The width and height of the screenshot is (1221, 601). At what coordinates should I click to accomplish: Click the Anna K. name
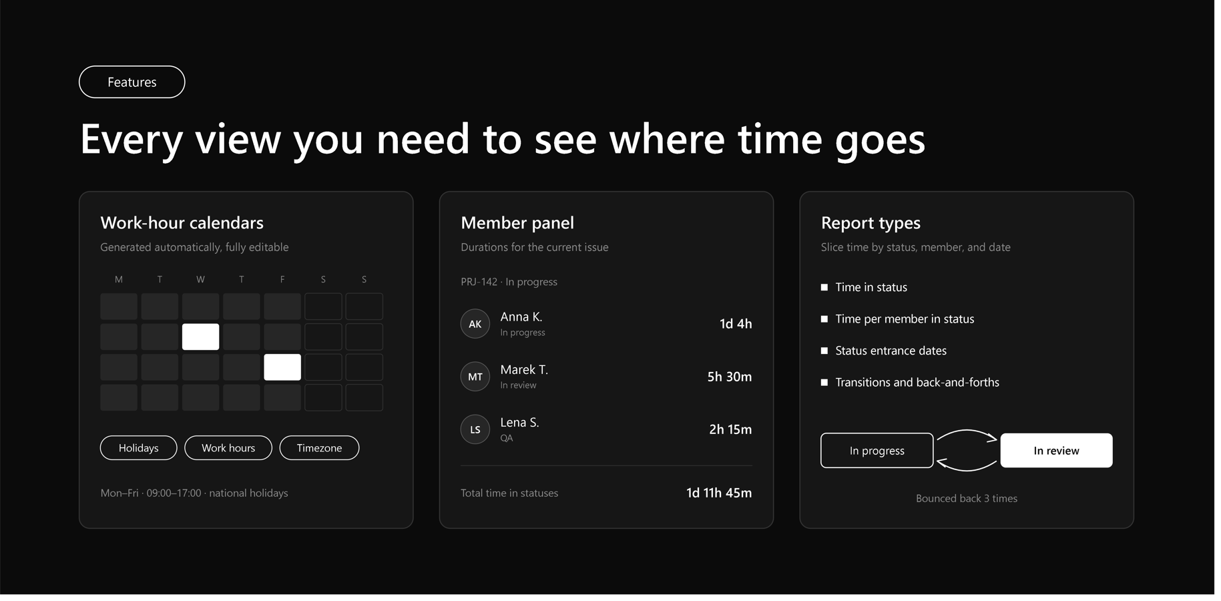pyautogui.click(x=521, y=317)
